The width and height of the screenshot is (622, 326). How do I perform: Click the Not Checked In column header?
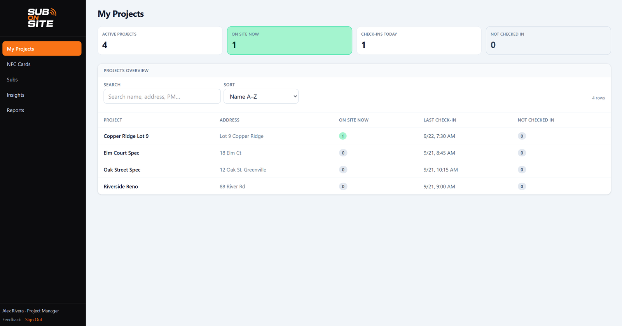[x=536, y=120]
